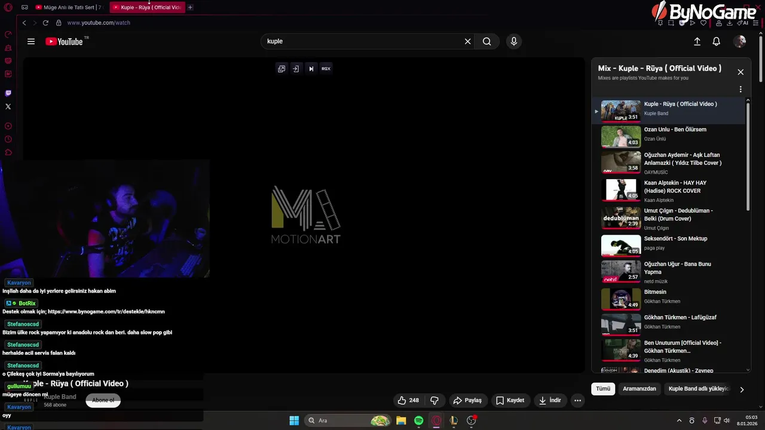The image size is (765, 430).
Task: Open Spotify from the taskbar
Action: pyautogui.click(x=419, y=420)
